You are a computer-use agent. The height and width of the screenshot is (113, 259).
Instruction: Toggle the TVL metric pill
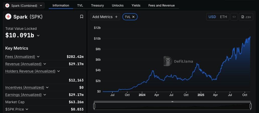click(128, 17)
